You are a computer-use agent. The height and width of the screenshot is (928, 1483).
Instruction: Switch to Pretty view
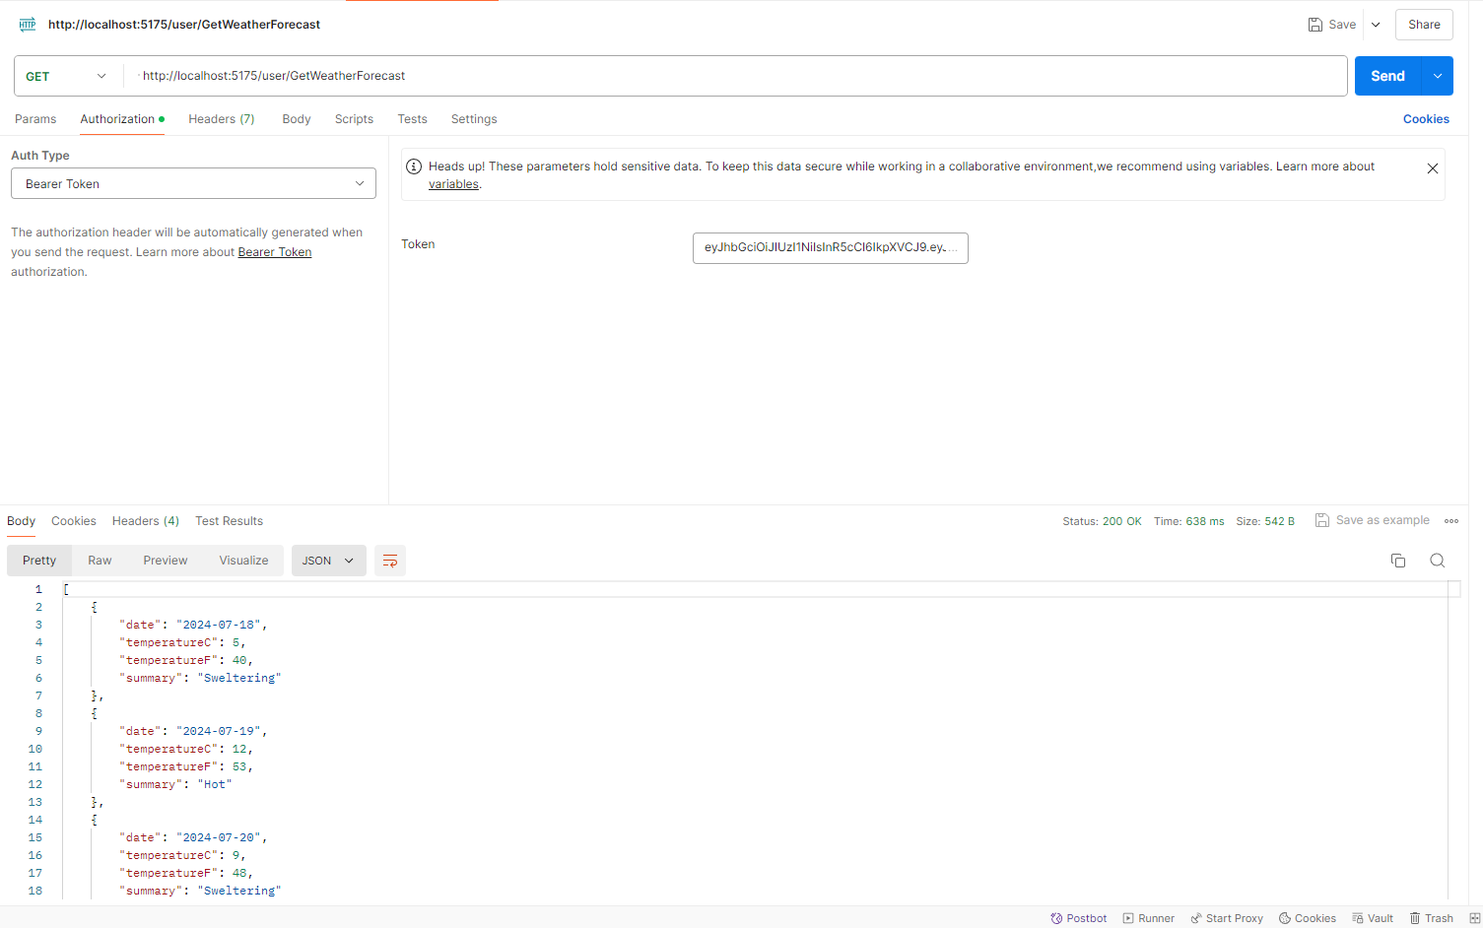pos(39,561)
